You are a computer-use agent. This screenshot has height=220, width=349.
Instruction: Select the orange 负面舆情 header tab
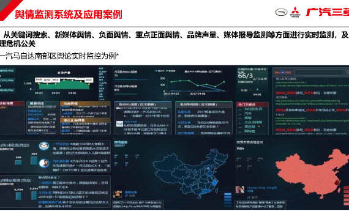tap(85, 103)
